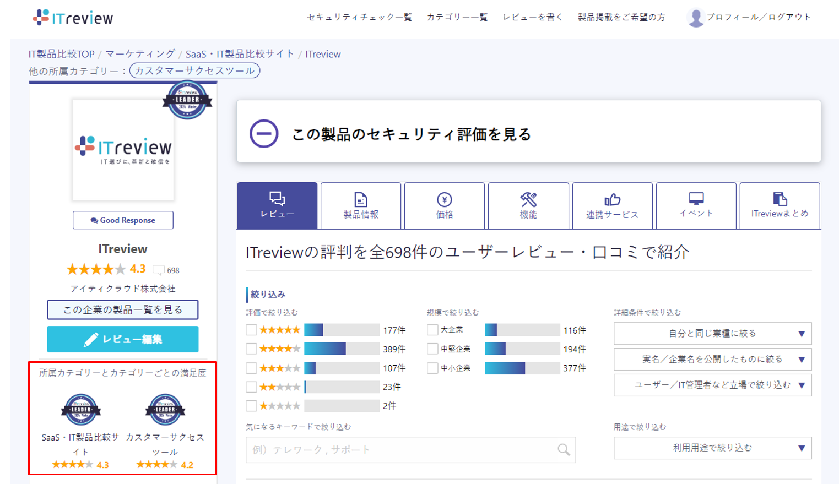The image size is (839, 484).
Task: Enable the 5-star review filter
Action: coord(251,329)
